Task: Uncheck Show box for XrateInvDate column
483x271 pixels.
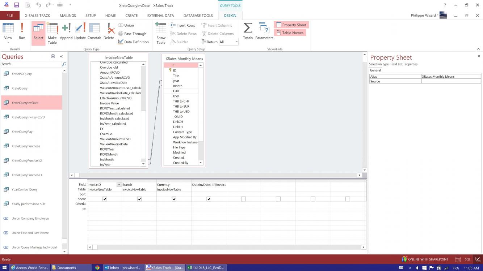Action: click(209, 199)
